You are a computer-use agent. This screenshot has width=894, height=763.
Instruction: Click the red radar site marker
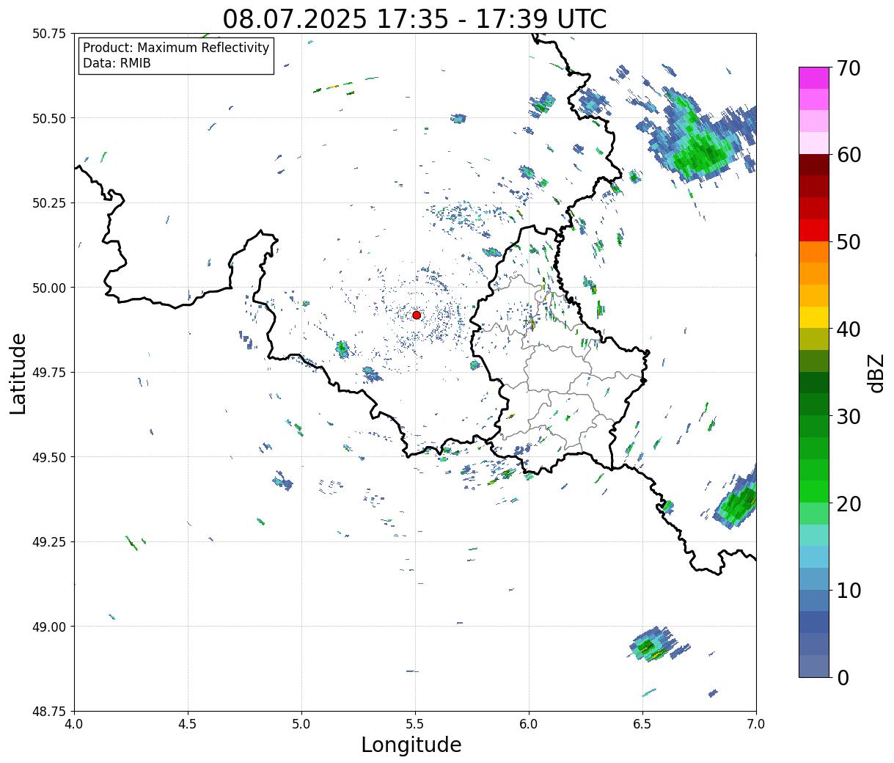pyautogui.click(x=417, y=315)
